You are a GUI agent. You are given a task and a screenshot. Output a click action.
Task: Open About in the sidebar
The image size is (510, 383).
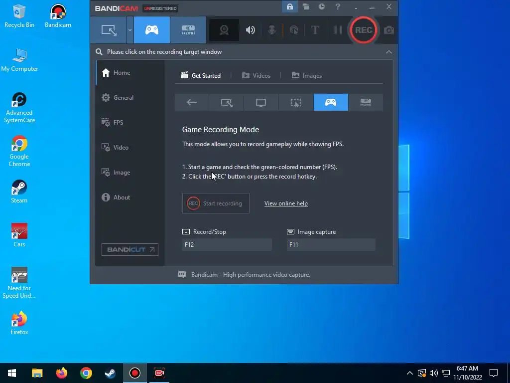(x=130, y=197)
